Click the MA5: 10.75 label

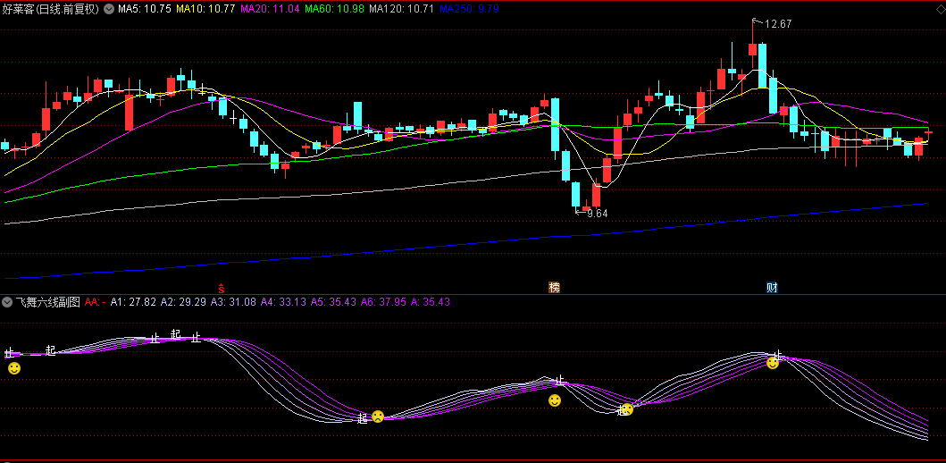pos(145,9)
